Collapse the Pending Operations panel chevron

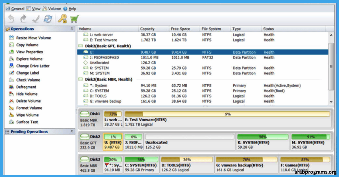coord(72,132)
